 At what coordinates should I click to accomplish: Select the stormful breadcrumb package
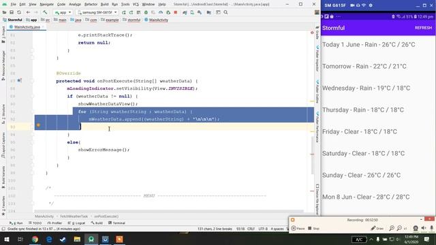point(131,20)
